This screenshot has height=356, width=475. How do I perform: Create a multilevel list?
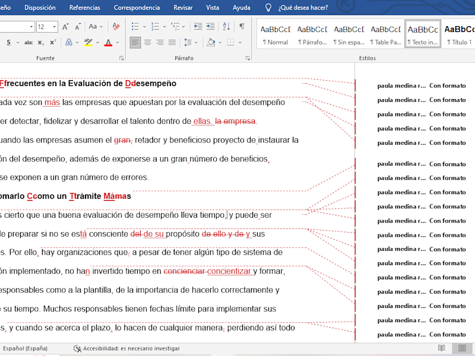pos(175,27)
